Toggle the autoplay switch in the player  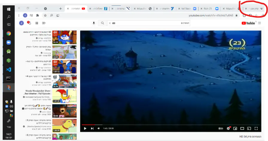(221, 129)
